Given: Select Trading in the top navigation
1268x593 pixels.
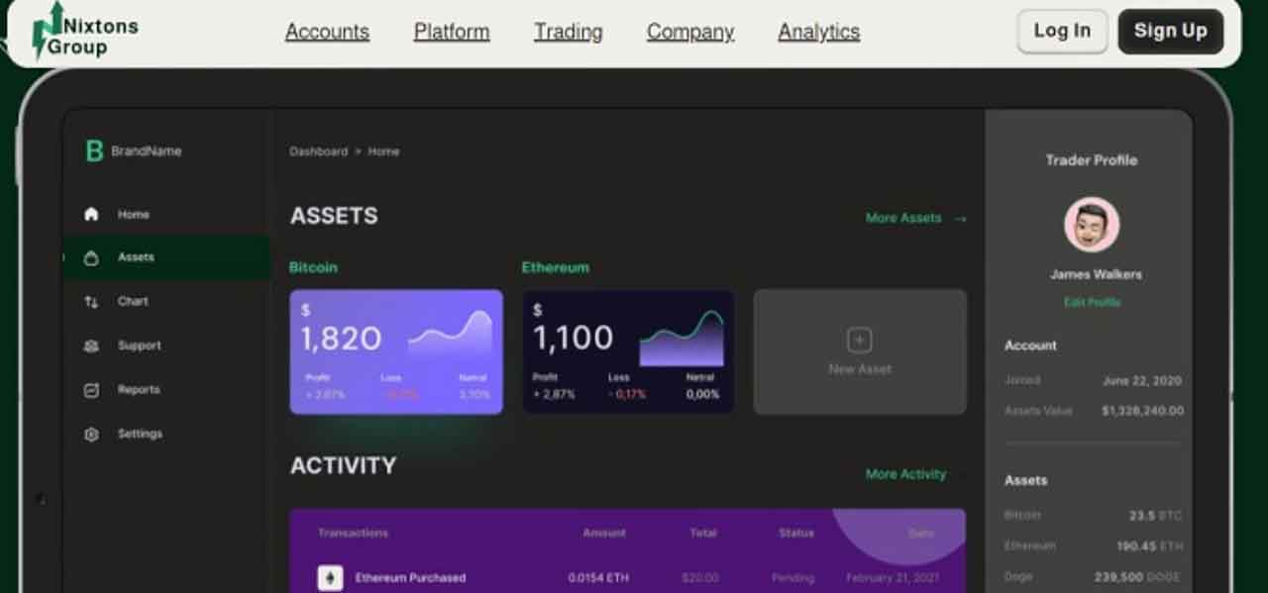Looking at the screenshot, I should (x=569, y=32).
